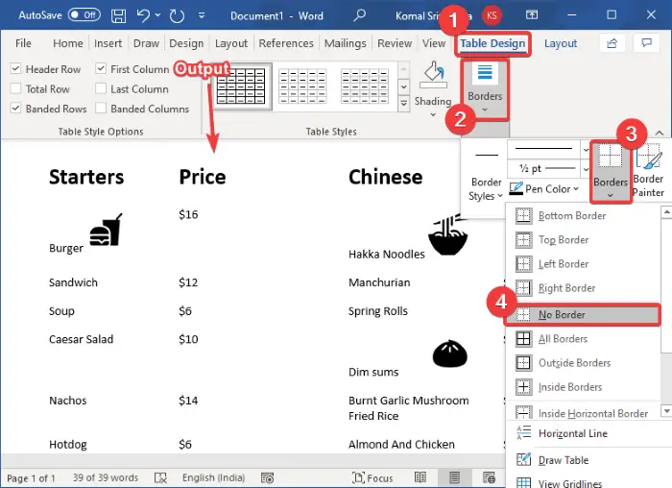Uncheck the Header Row checkbox

coord(15,68)
